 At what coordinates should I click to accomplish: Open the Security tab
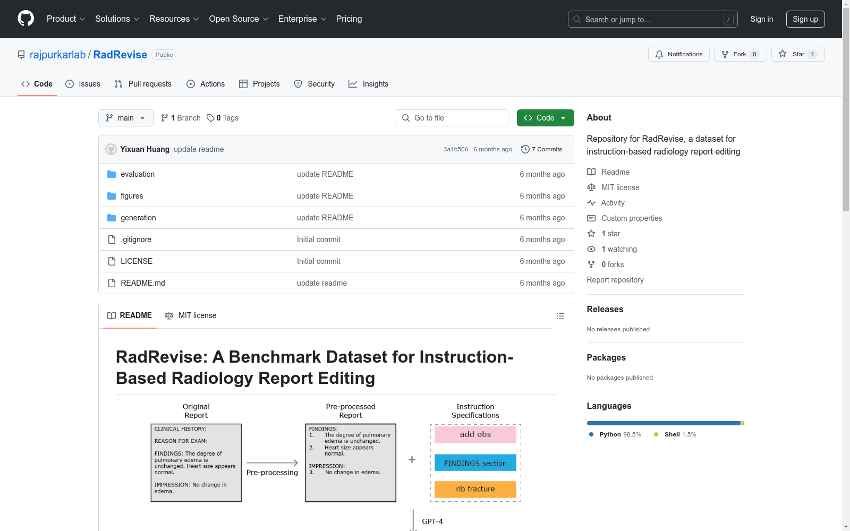click(x=314, y=84)
